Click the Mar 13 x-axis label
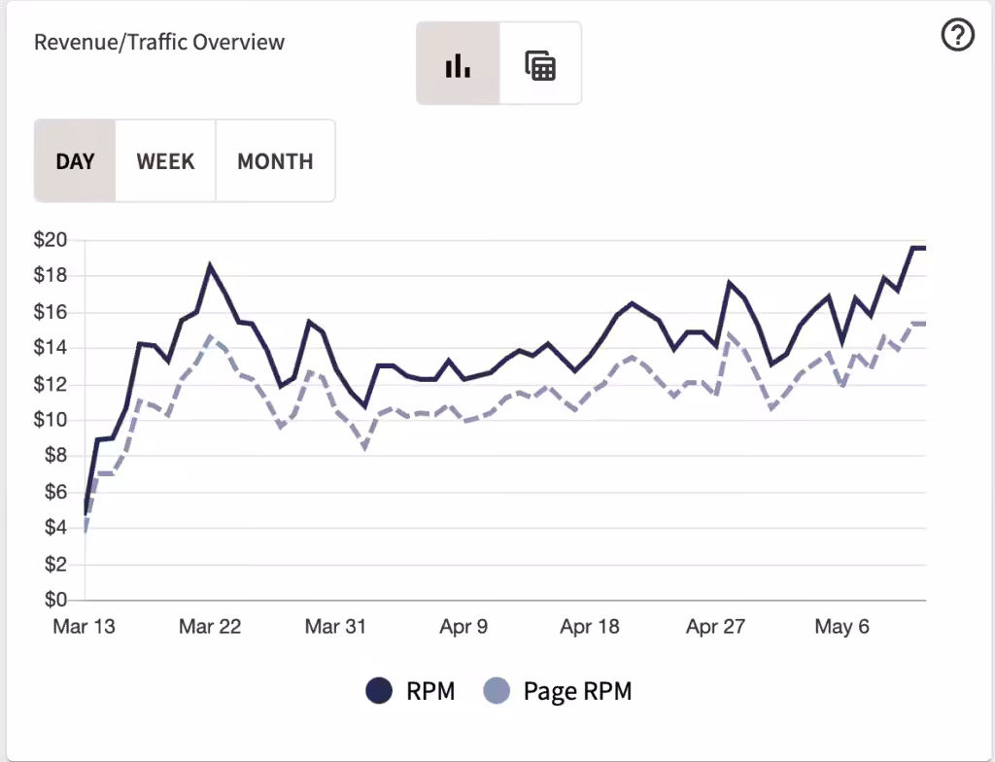995x762 pixels. [x=85, y=627]
